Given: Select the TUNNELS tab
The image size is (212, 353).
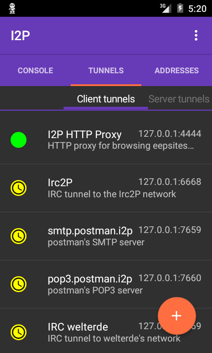Looking at the screenshot, I should tap(106, 71).
